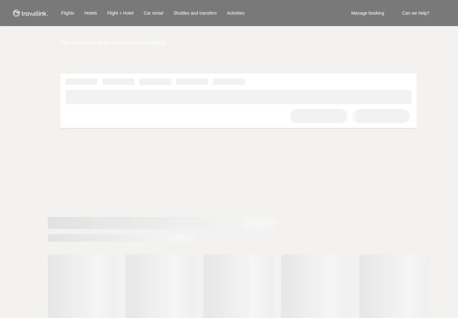This screenshot has height=318, width=458.
Task: Select Flight + Hotel in the navigation
Action: point(120,13)
